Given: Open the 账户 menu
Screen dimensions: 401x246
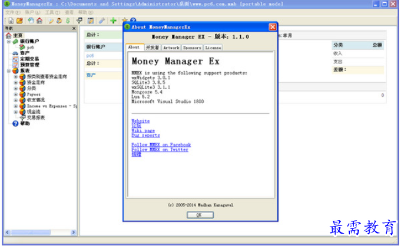Looking at the screenshot, I should (x=32, y=12).
